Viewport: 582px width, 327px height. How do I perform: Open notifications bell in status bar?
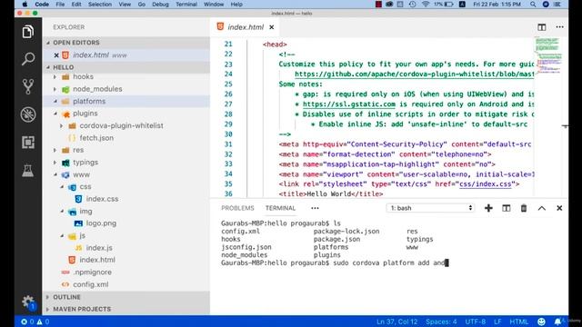(557, 322)
